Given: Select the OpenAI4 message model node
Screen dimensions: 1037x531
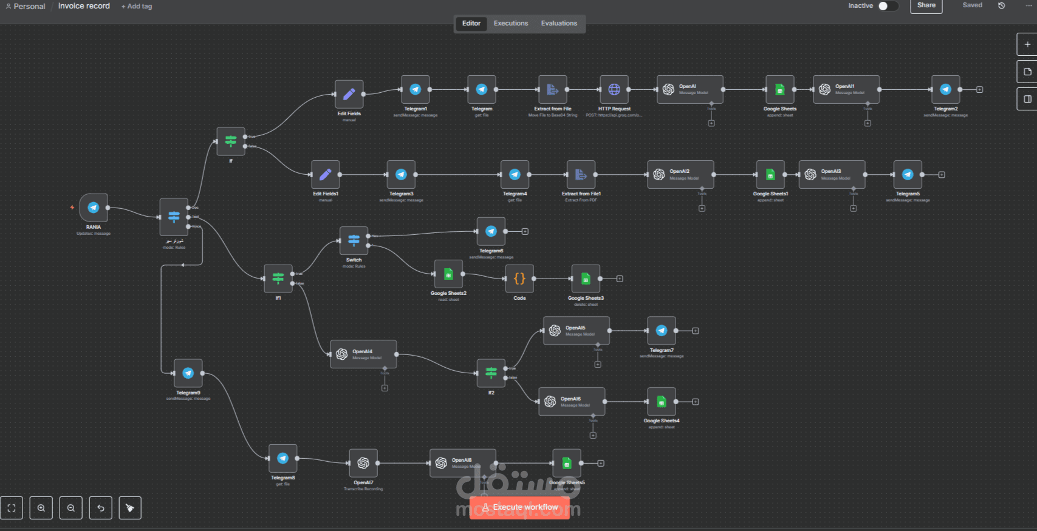Looking at the screenshot, I should pyautogui.click(x=363, y=354).
